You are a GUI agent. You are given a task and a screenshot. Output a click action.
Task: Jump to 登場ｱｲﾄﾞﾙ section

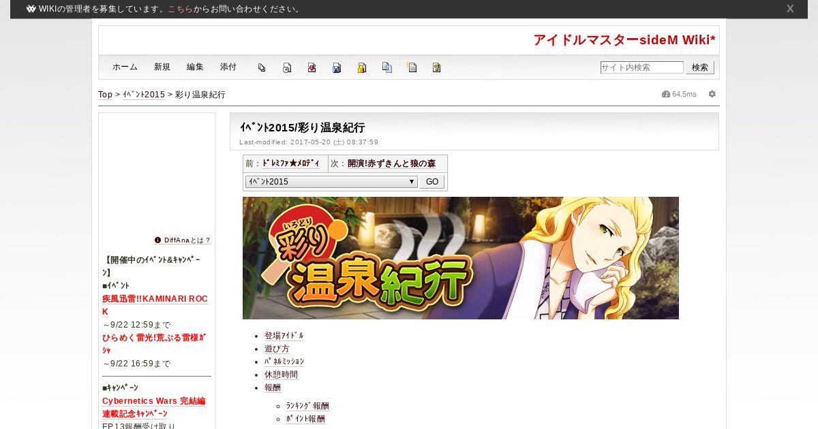284,336
